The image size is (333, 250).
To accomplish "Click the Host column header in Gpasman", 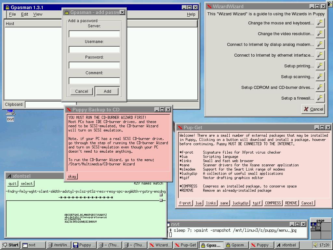I will point(33,23).
